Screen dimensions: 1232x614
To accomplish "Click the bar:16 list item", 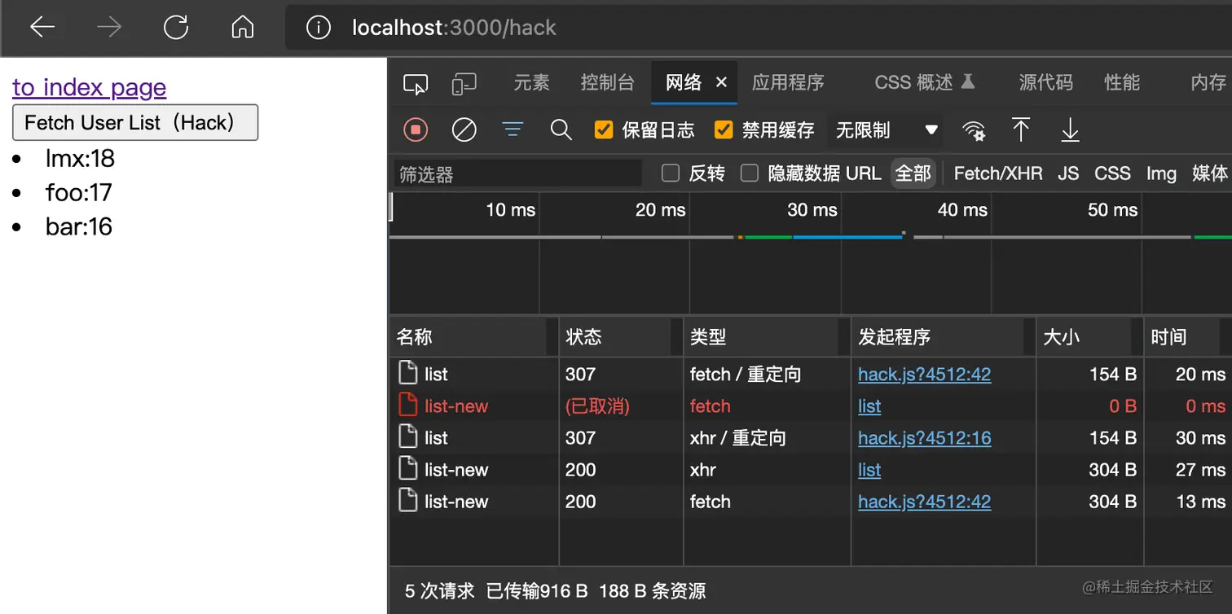I will [x=78, y=226].
